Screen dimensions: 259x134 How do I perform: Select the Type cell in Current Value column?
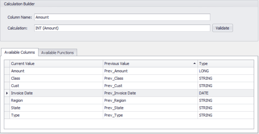click(x=56, y=115)
